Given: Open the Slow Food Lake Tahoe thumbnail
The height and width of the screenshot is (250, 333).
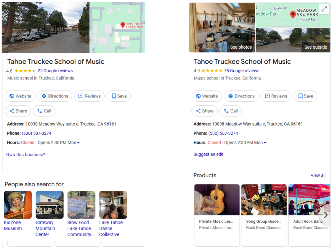Looking at the screenshot, I should coord(81,205).
